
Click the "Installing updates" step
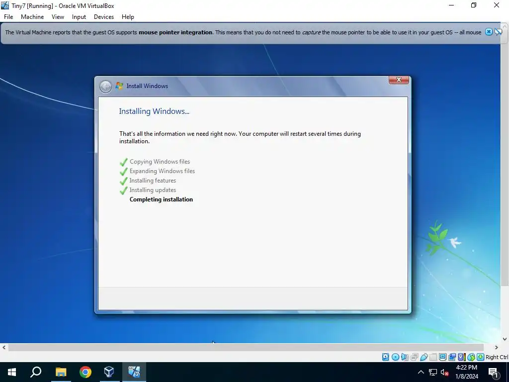(153, 190)
